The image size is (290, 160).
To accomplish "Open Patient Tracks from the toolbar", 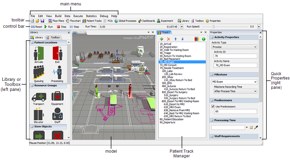I will pos(92,21).
